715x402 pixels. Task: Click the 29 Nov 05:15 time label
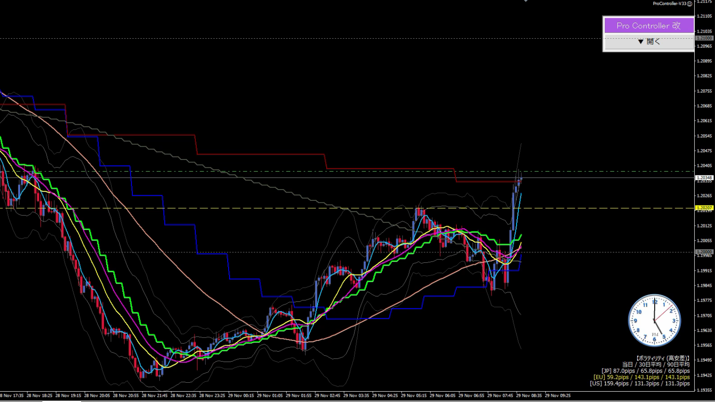point(414,396)
